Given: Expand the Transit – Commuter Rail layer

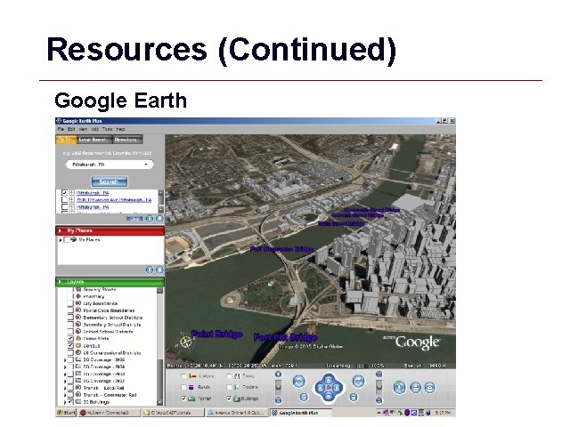Looking at the screenshot, I should point(65,395).
